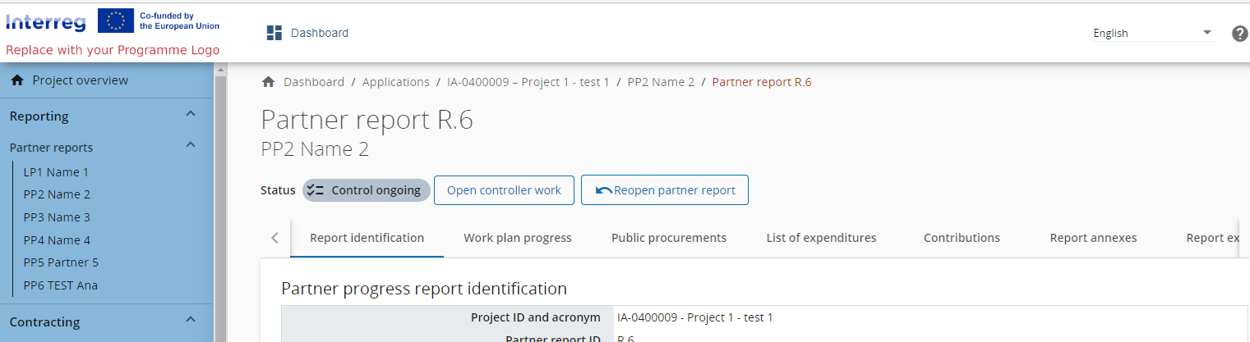Click the Dashboard grid icon in header
Screen dimensions: 1250x342
[274, 33]
